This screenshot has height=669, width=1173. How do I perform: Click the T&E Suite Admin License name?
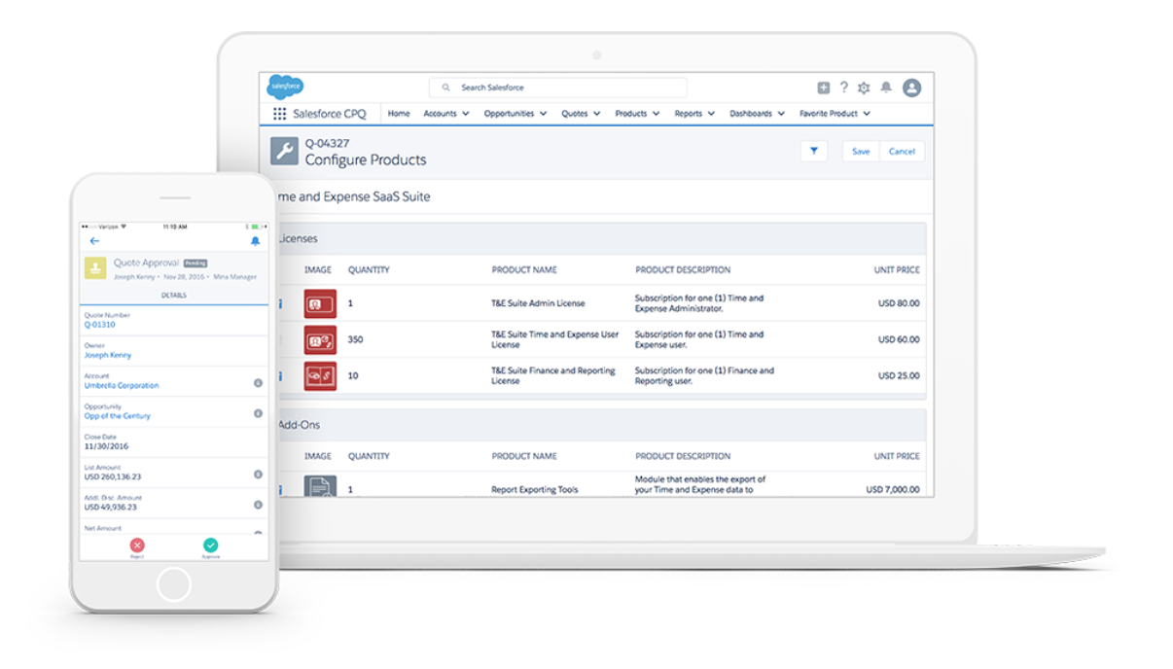point(538,303)
